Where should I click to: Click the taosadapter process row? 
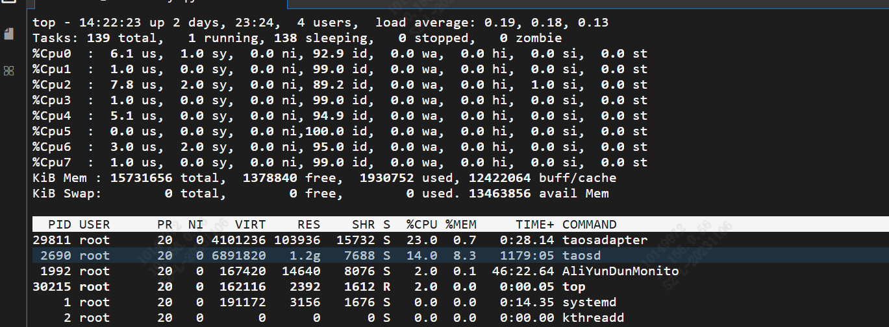click(x=340, y=240)
